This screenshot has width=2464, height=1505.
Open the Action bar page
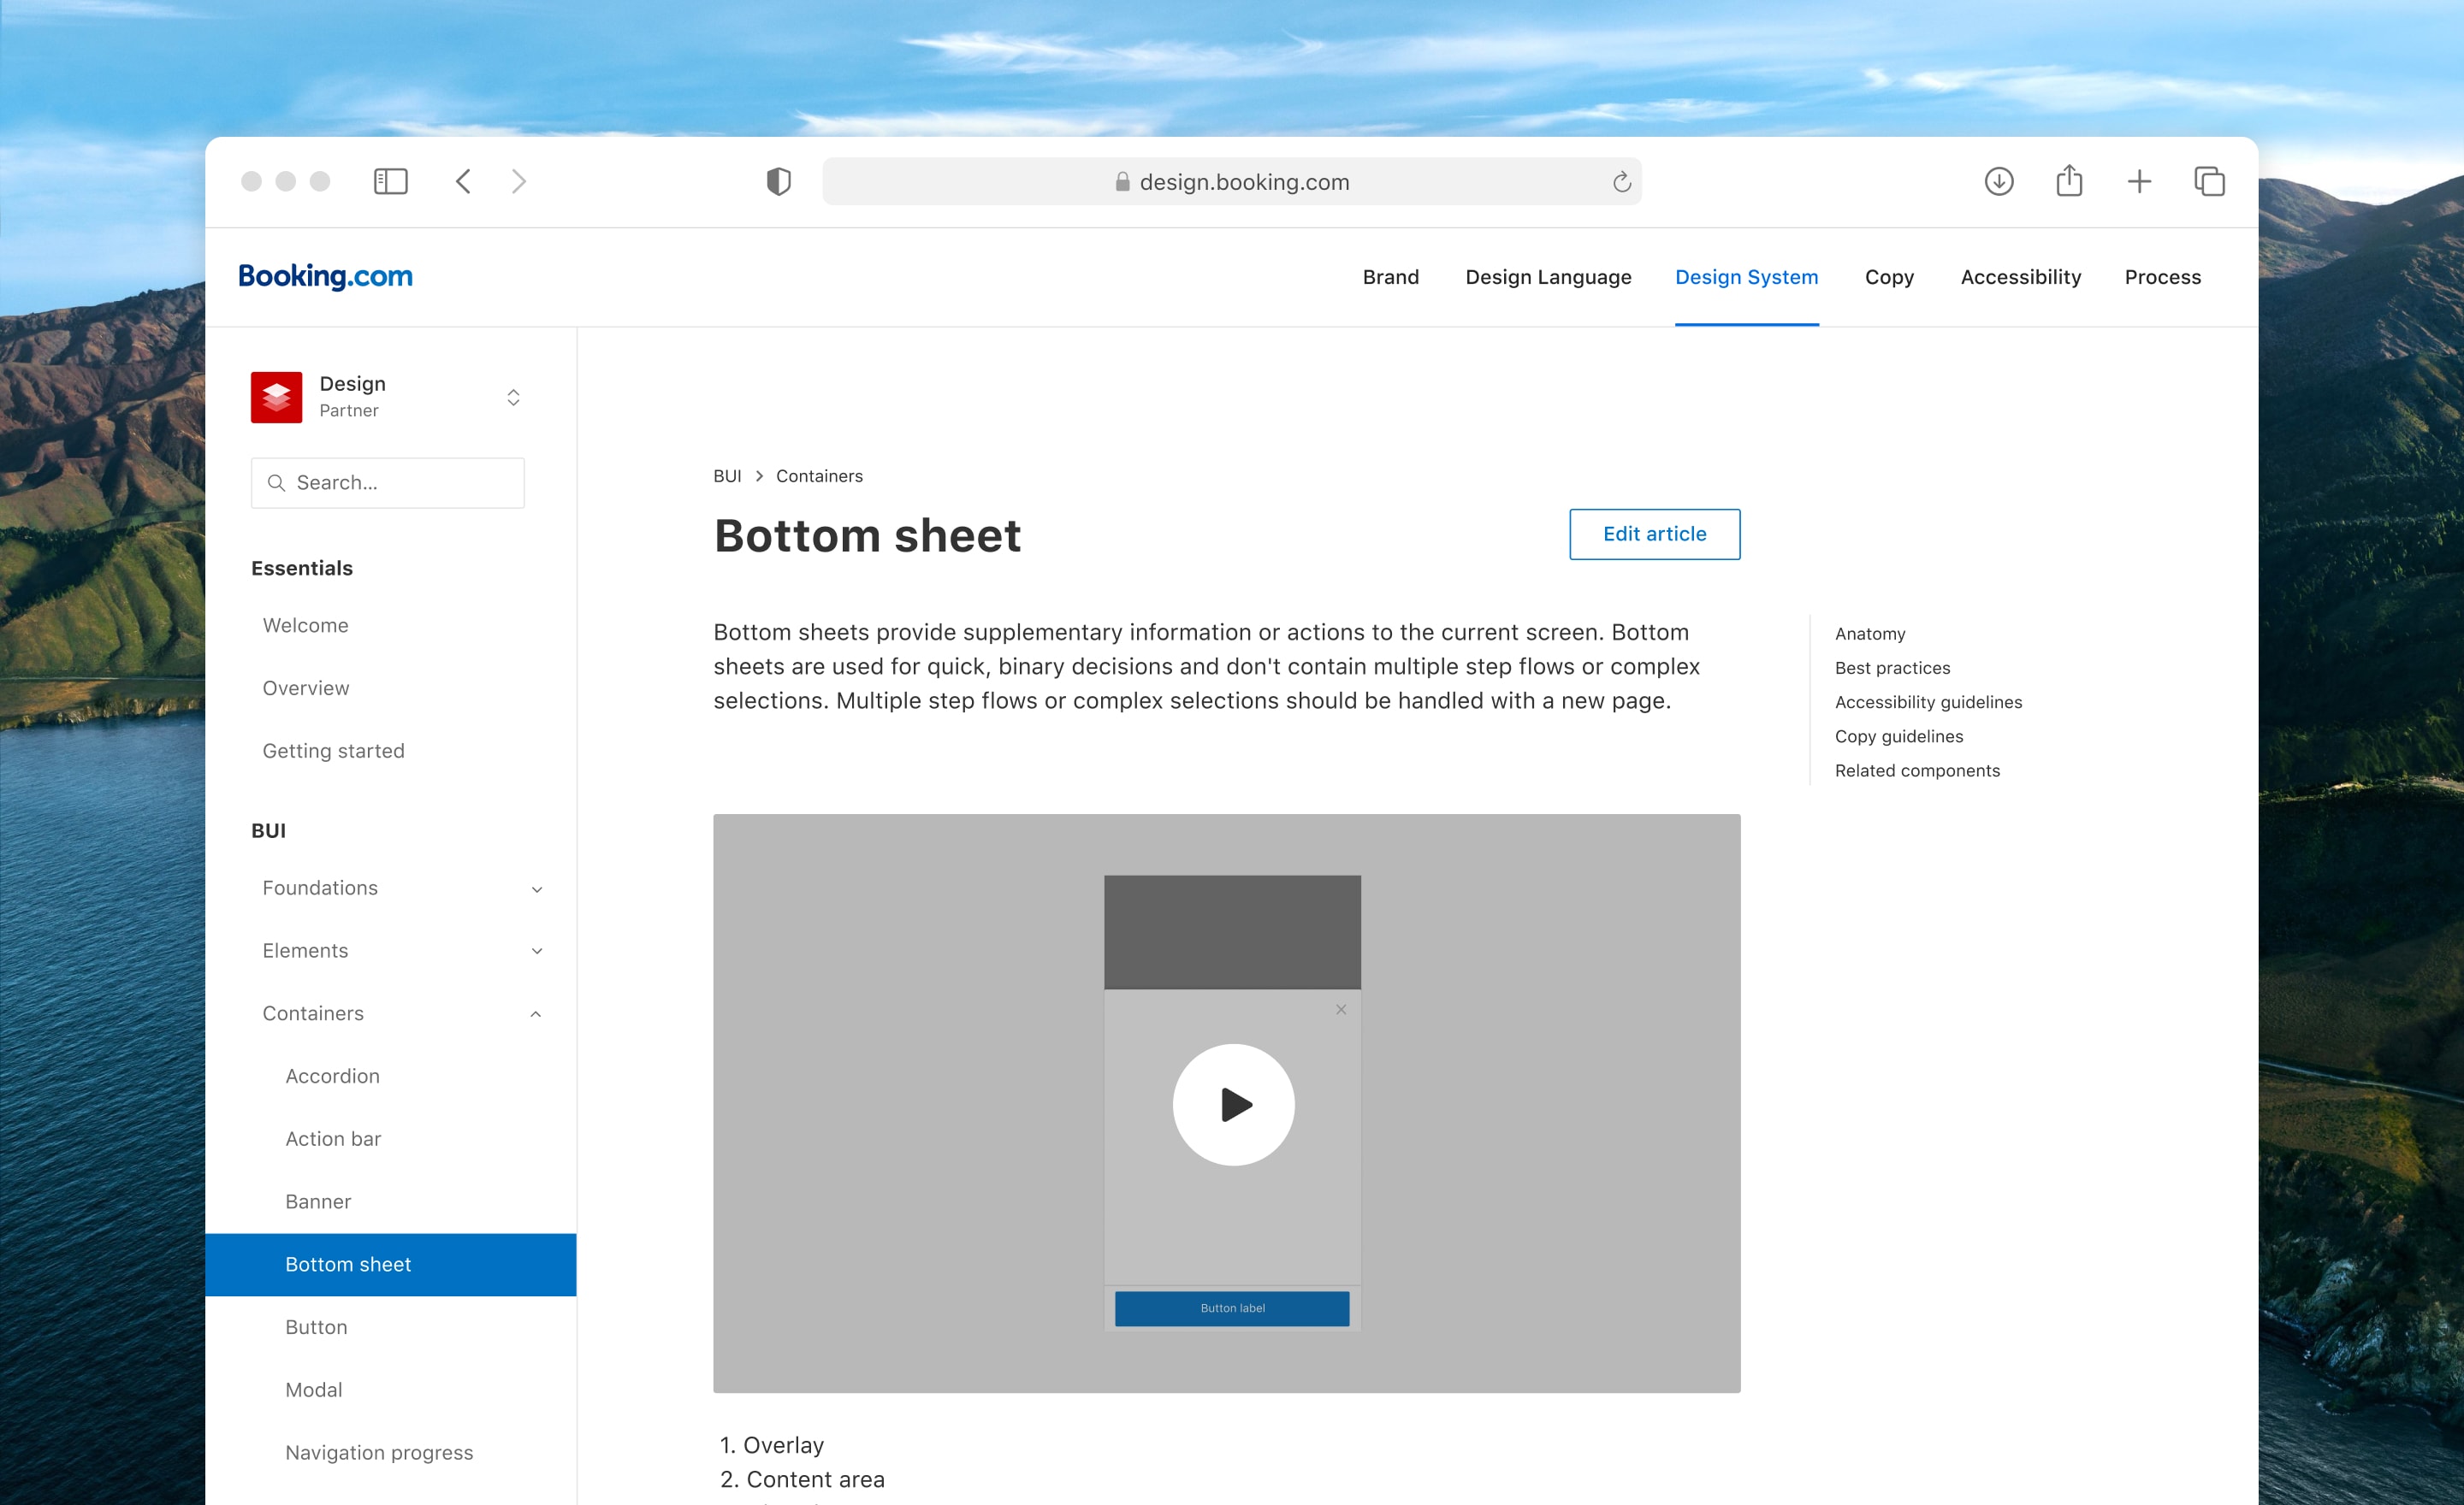tap(333, 1138)
